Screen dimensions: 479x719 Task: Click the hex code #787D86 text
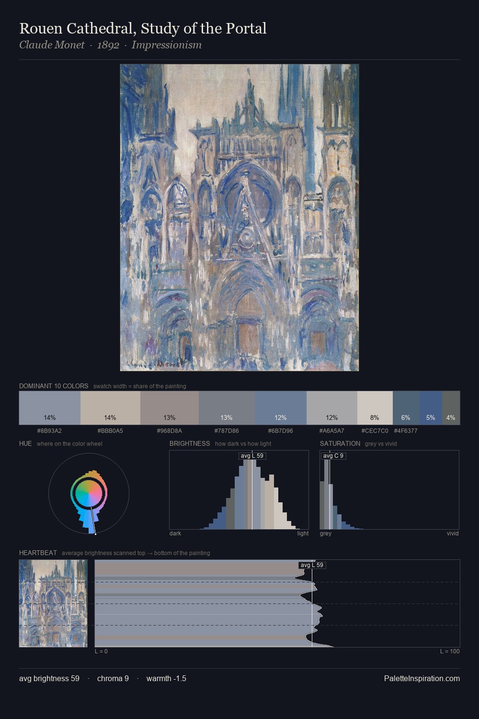227,431
